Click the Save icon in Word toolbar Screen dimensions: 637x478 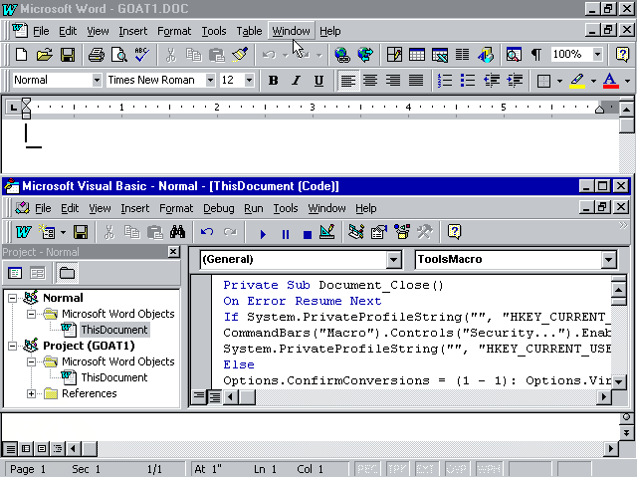point(68,54)
